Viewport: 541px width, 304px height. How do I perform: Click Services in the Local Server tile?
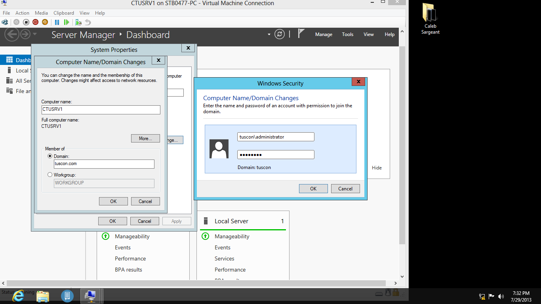[225, 258]
